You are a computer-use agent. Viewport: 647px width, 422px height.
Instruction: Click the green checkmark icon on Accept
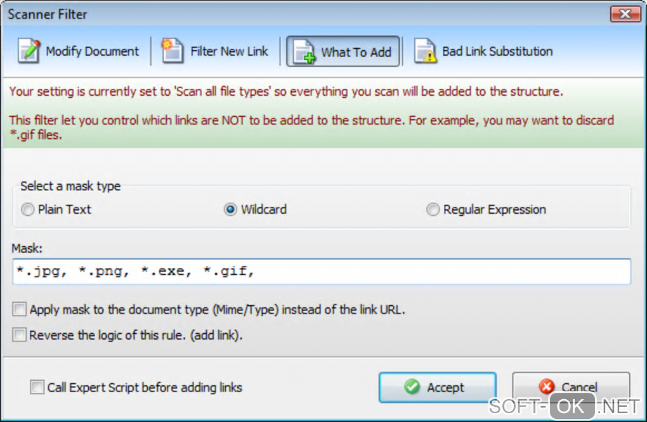[x=412, y=387]
